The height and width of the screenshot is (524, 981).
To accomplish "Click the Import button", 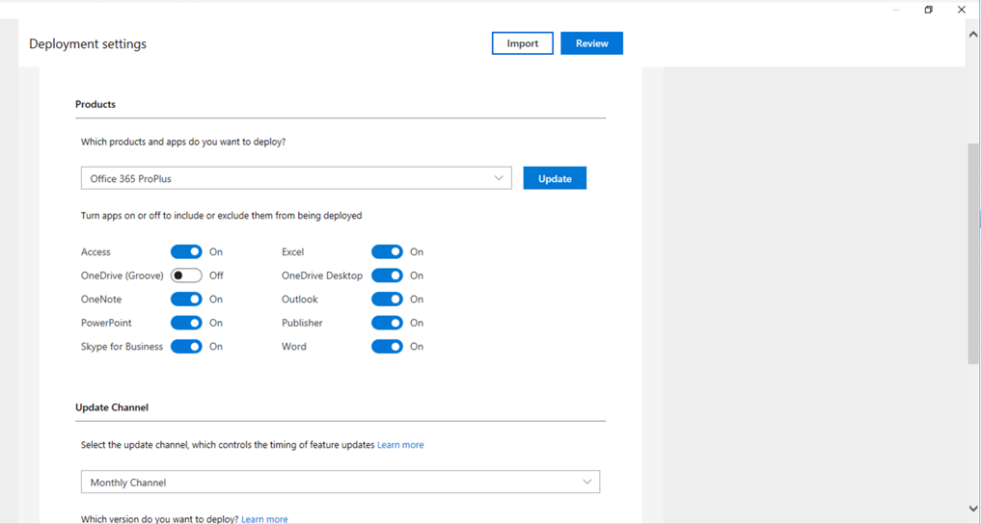I will 523,43.
